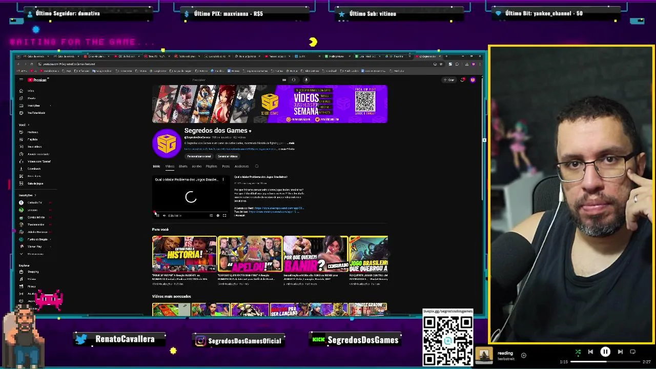
Task: Toggle repeat in the music player
Action: (x=633, y=352)
